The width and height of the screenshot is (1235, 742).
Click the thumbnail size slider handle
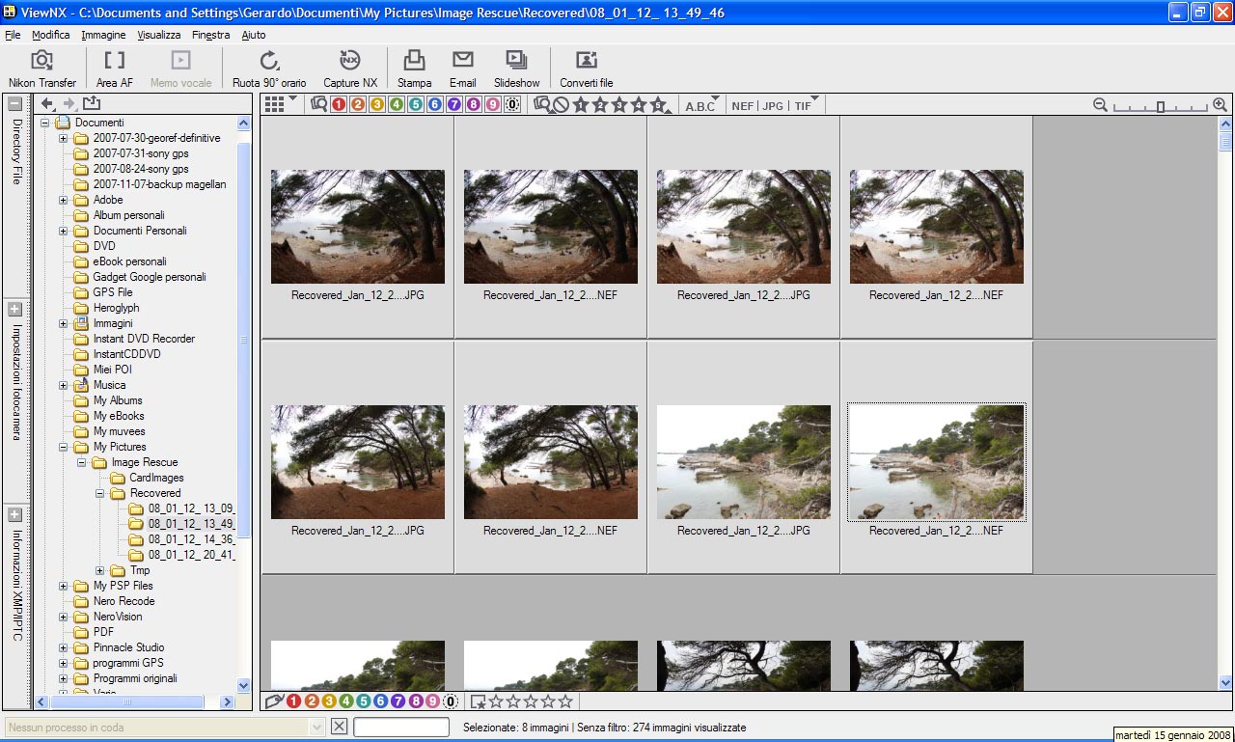point(1161,106)
